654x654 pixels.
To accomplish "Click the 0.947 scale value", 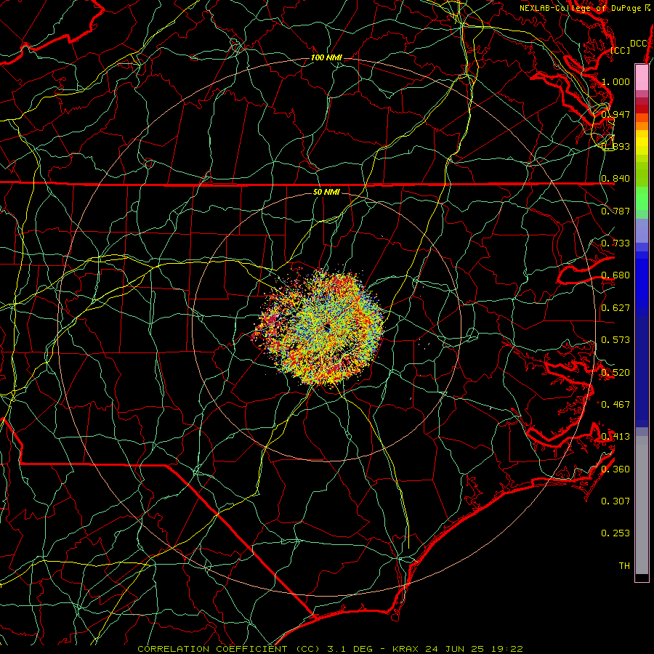I will (615, 114).
